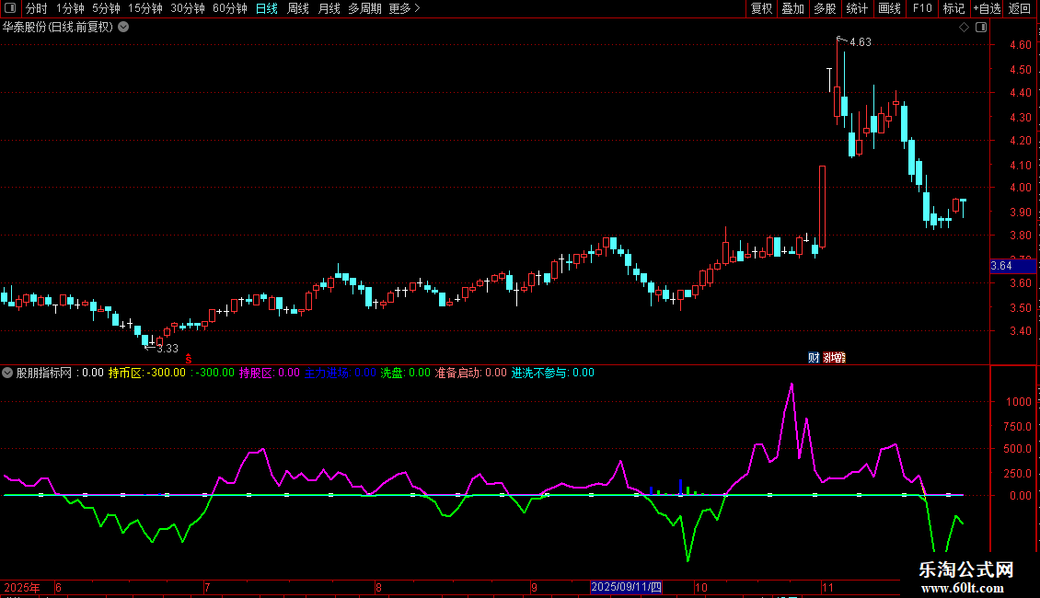The image size is (1040, 598).
Task: Open dropdown beside 华泰股份 title
Action: point(123,28)
